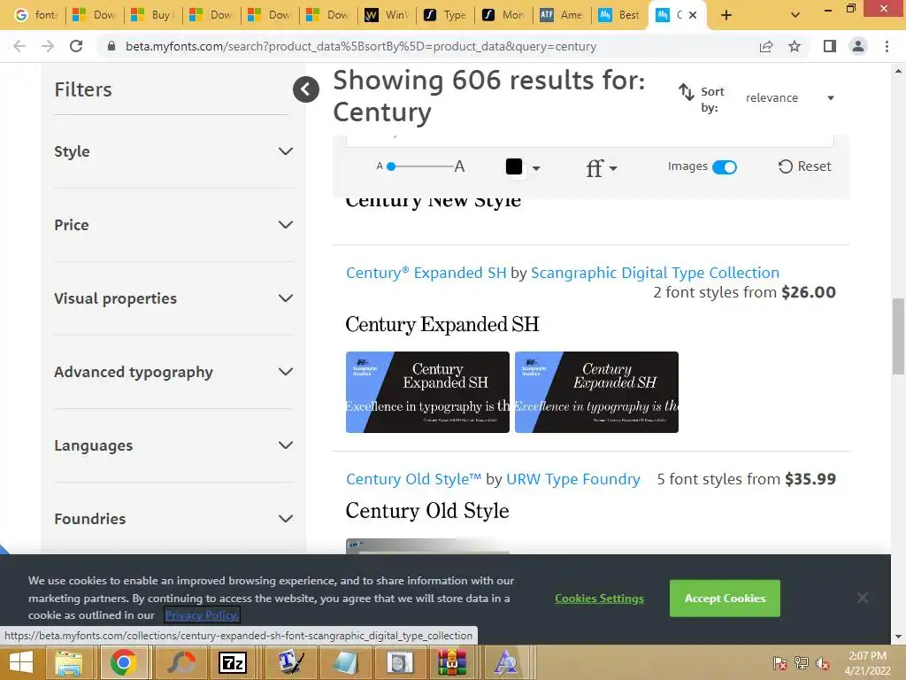Open Chrome profile avatar
Screen dimensions: 906x680
pos(858,46)
